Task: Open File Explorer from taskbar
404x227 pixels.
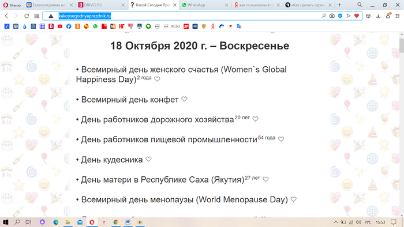Action: [68, 222]
